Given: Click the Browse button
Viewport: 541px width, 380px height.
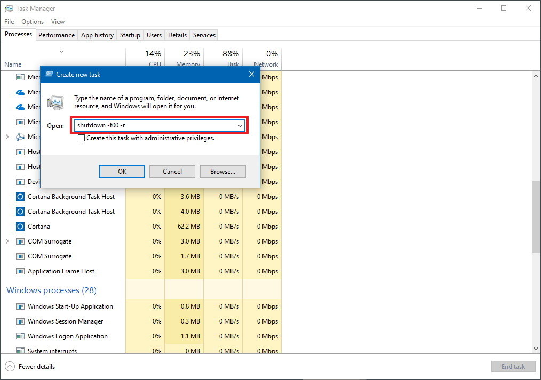Looking at the screenshot, I should [x=222, y=171].
